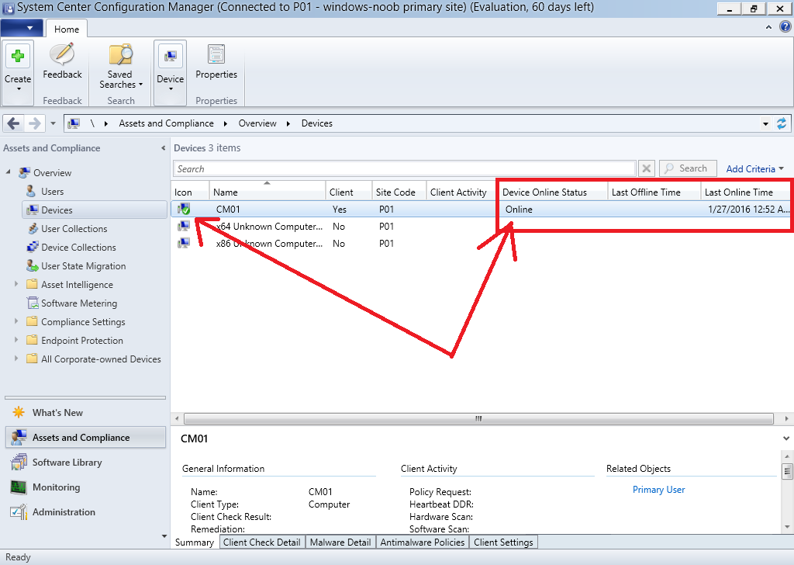Viewport: 794px width, 565px height.
Task: Collapse the Assets and Compliance pane
Action: click(163, 148)
